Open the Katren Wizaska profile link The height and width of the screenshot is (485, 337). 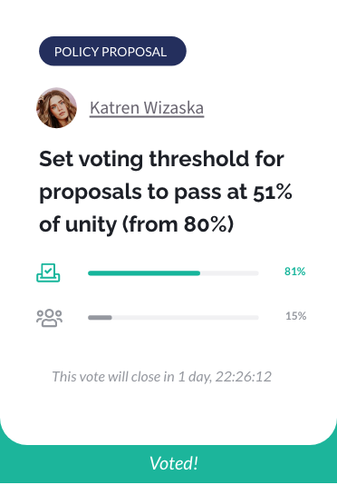click(147, 108)
